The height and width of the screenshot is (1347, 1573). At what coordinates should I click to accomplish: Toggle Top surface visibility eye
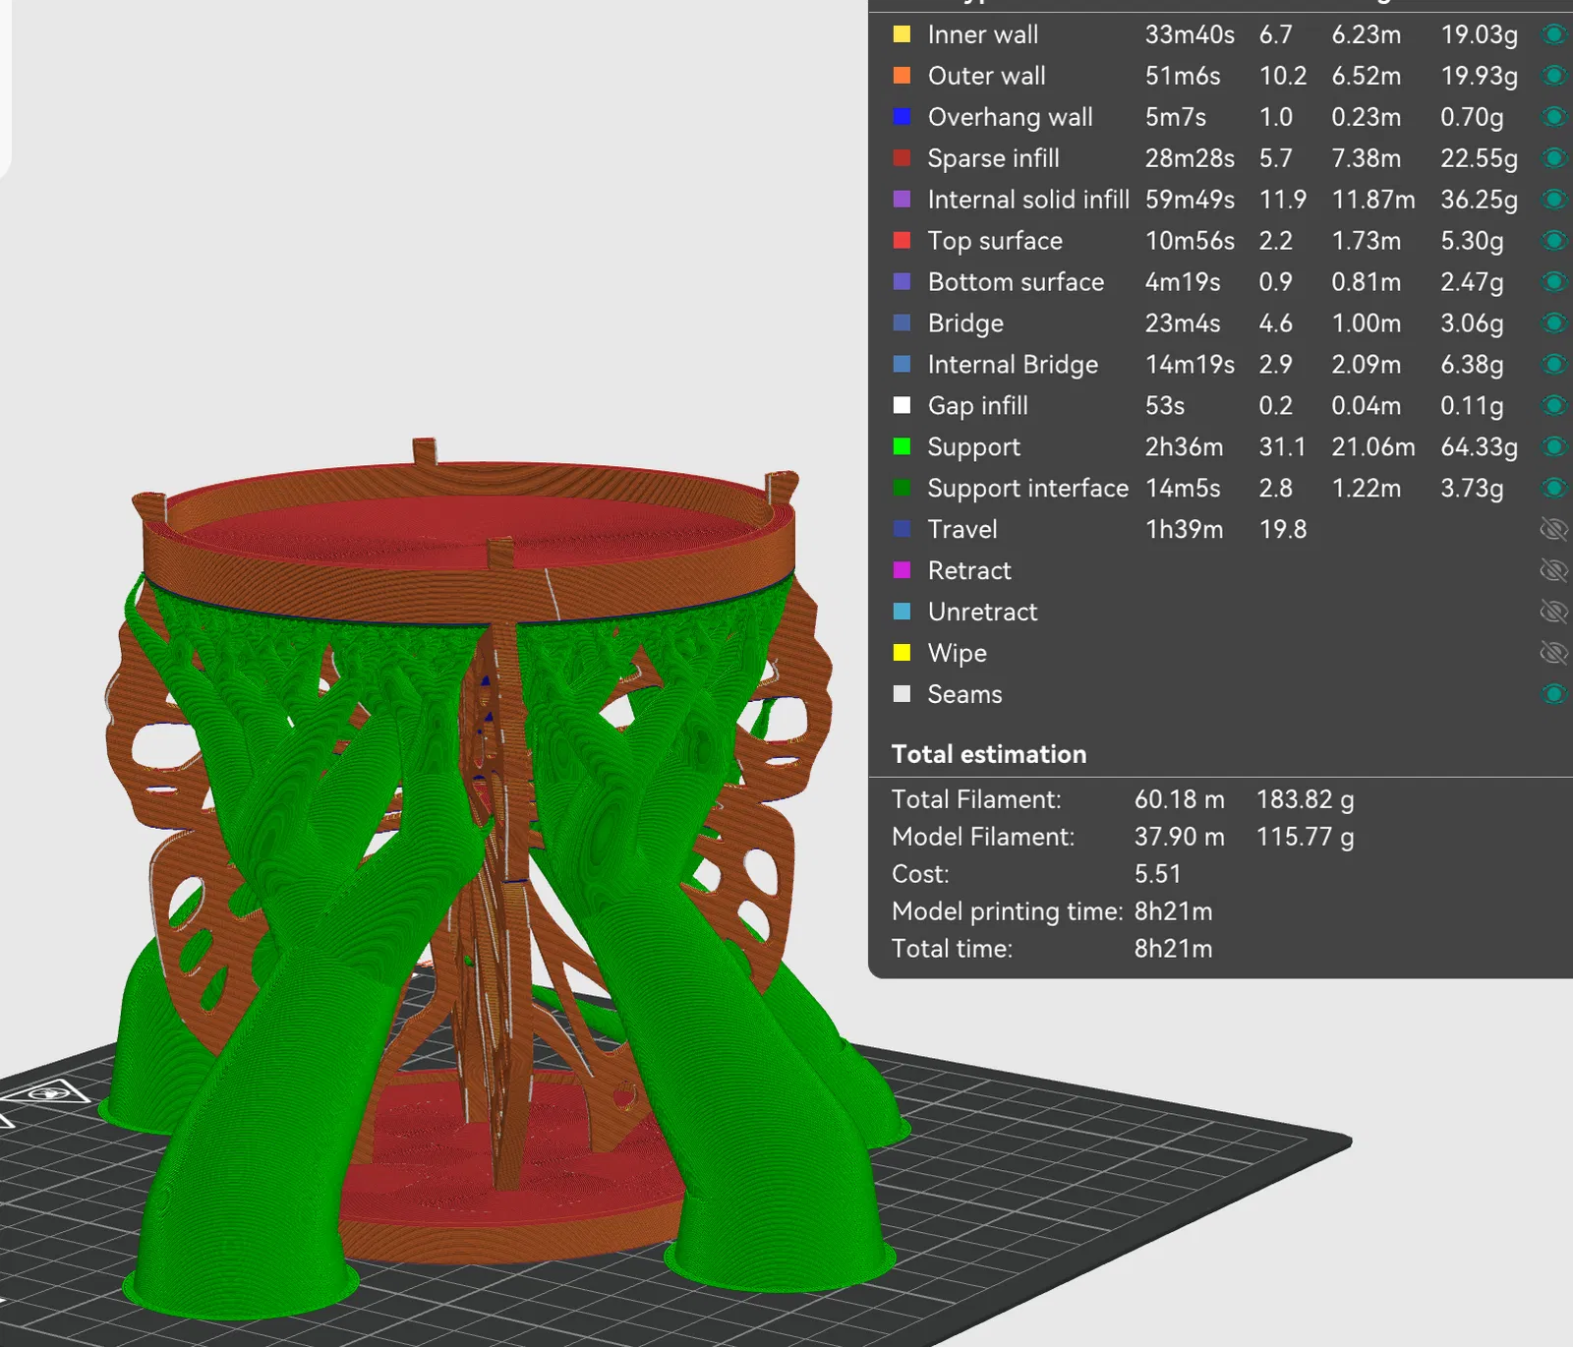tap(1553, 241)
